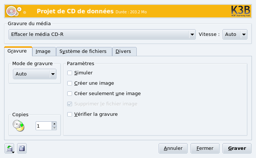Toggle Créer seulement une image checkbox
Screen dimensions: 256x158
(69, 94)
